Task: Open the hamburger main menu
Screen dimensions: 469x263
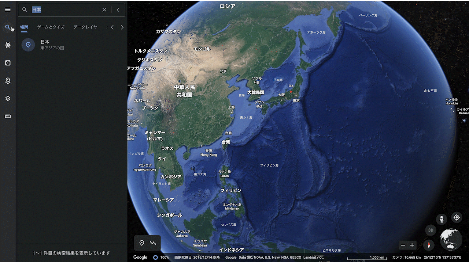Action: [x=8, y=9]
